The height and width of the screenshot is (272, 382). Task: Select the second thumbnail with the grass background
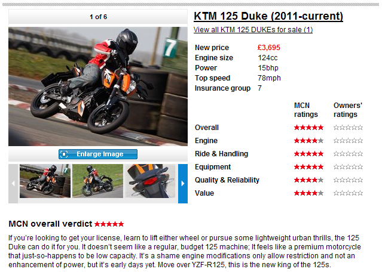[97, 181]
